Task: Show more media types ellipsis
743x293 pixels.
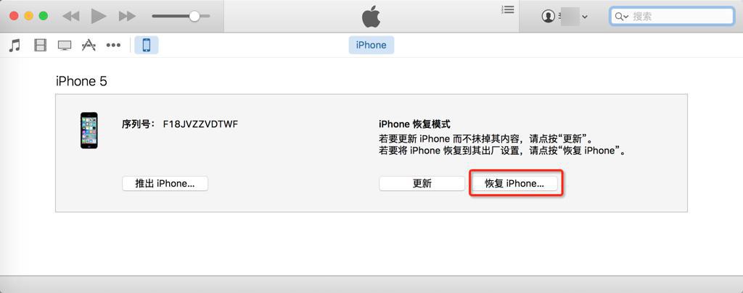Action: pyautogui.click(x=113, y=46)
